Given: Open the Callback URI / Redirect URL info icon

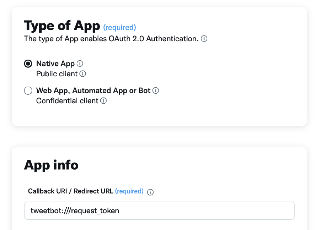Looking at the screenshot, I should [150, 192].
